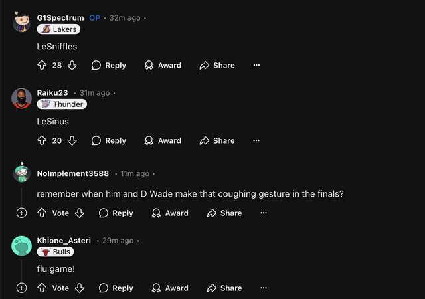Open more options on flu game comment
The image size is (425, 299).
pos(264,288)
